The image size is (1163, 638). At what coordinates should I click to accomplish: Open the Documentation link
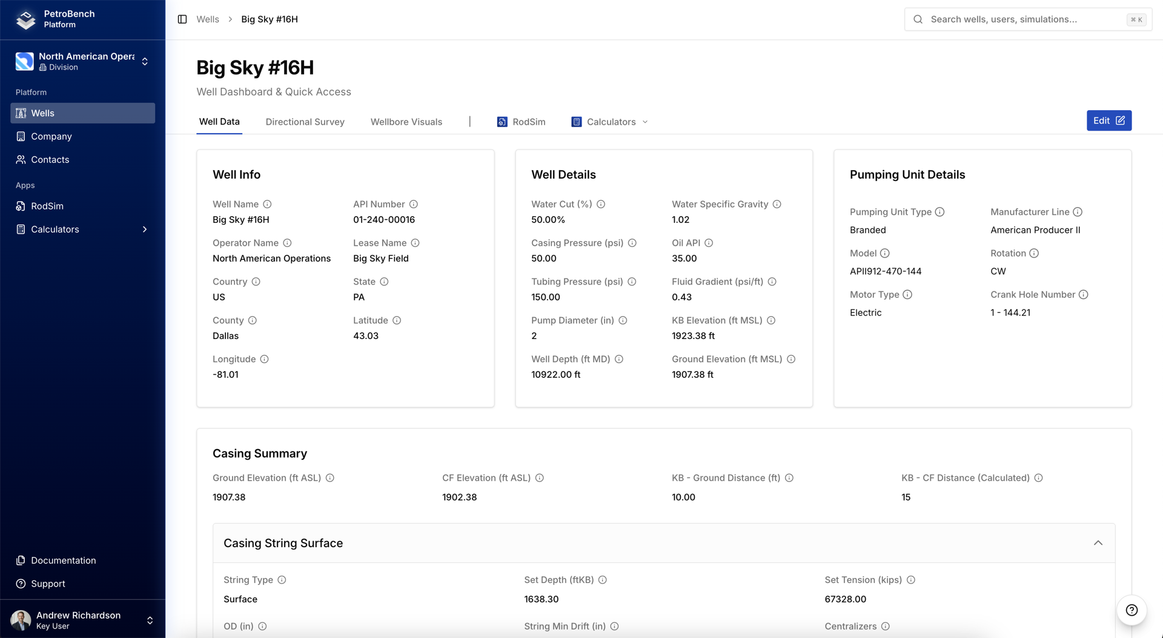[x=82, y=561]
